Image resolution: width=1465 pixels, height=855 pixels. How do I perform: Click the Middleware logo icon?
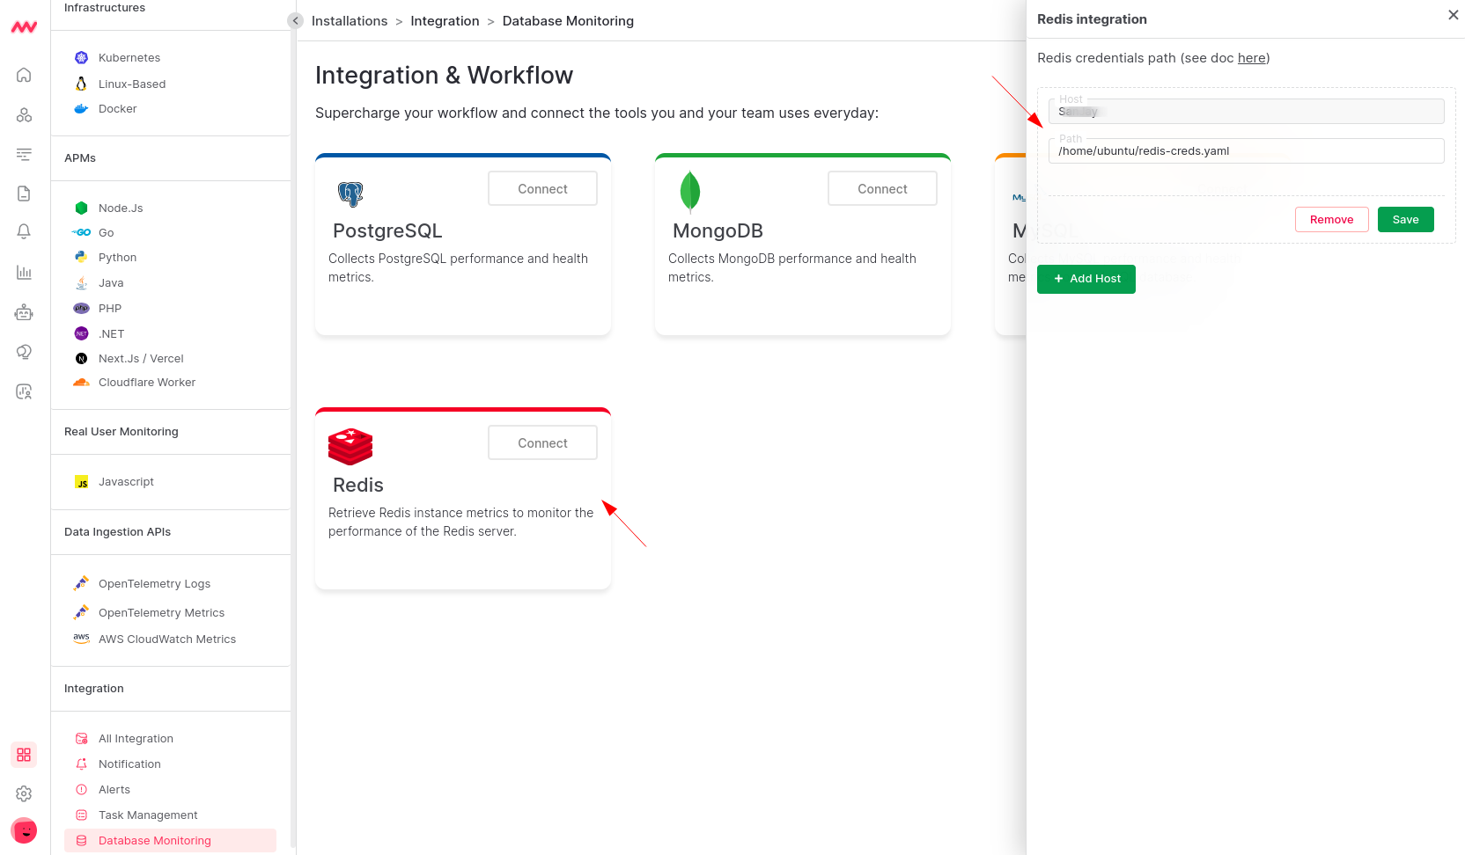point(24,27)
